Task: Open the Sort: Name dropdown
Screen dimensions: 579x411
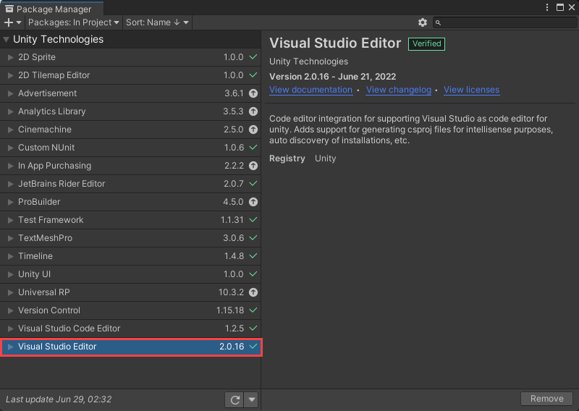Action: tap(157, 22)
